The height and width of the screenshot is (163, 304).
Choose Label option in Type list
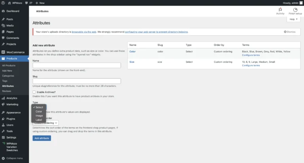[39, 120]
